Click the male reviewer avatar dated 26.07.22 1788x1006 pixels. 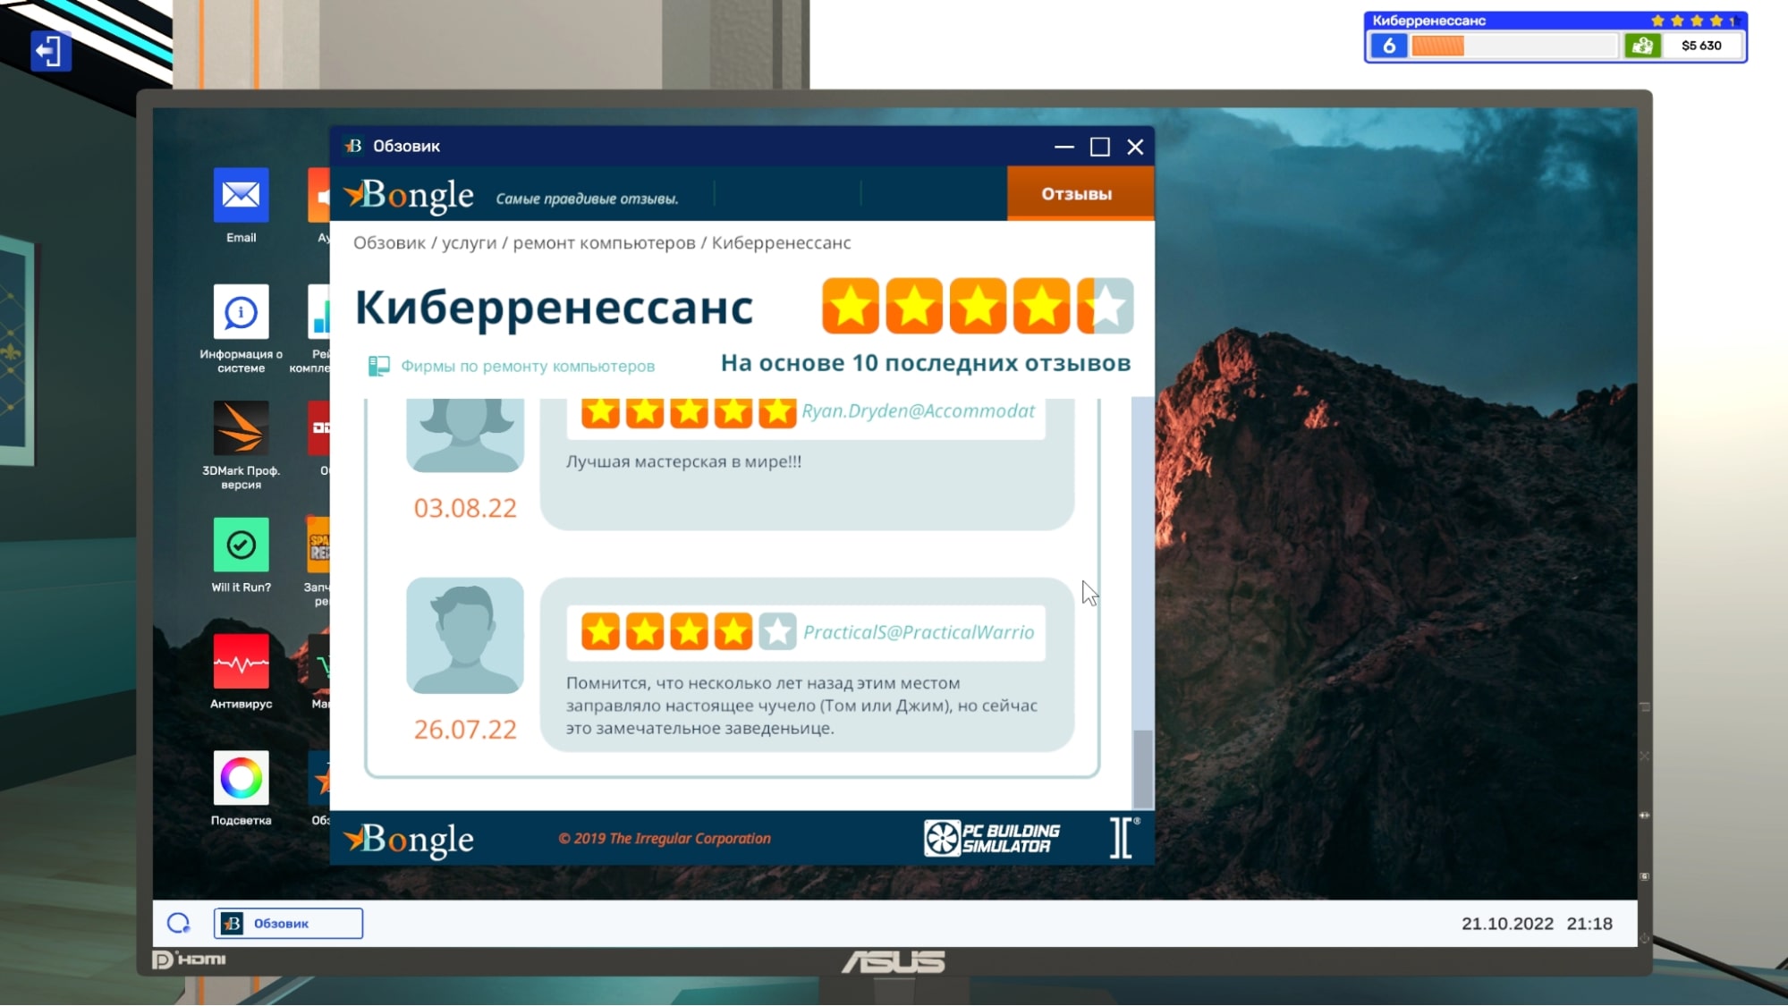click(x=465, y=636)
